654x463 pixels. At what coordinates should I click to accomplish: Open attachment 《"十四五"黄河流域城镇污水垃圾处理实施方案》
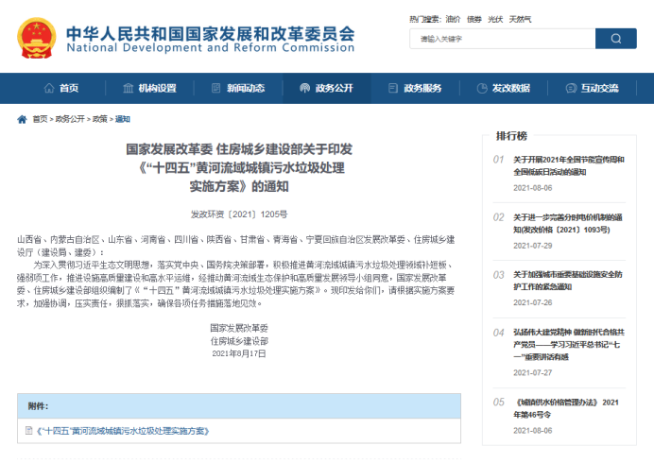(x=123, y=431)
